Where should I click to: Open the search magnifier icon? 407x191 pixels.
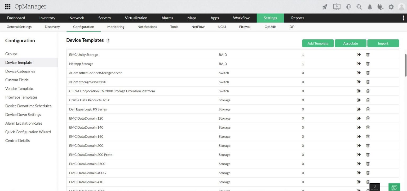(359, 7)
